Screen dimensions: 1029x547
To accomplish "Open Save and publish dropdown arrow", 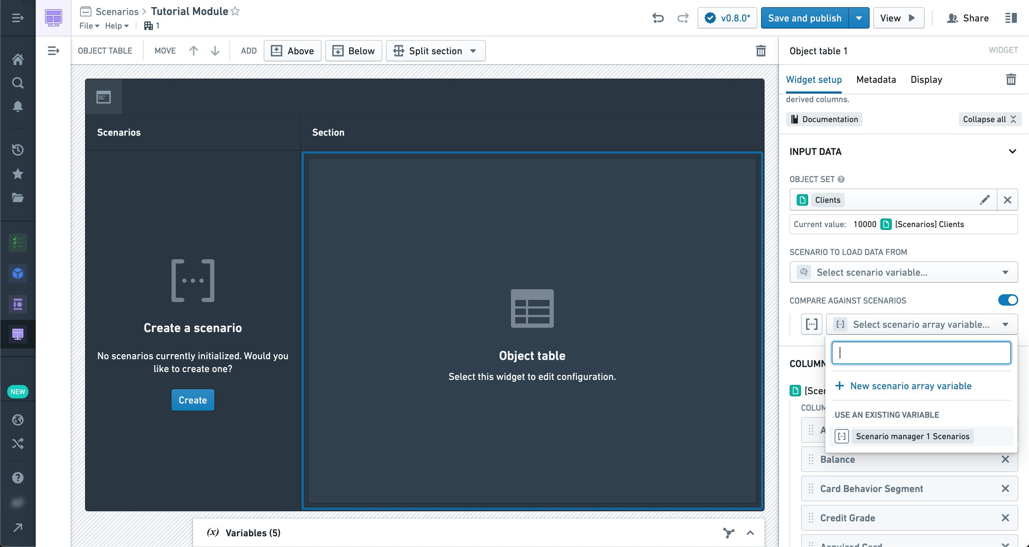I will point(859,18).
